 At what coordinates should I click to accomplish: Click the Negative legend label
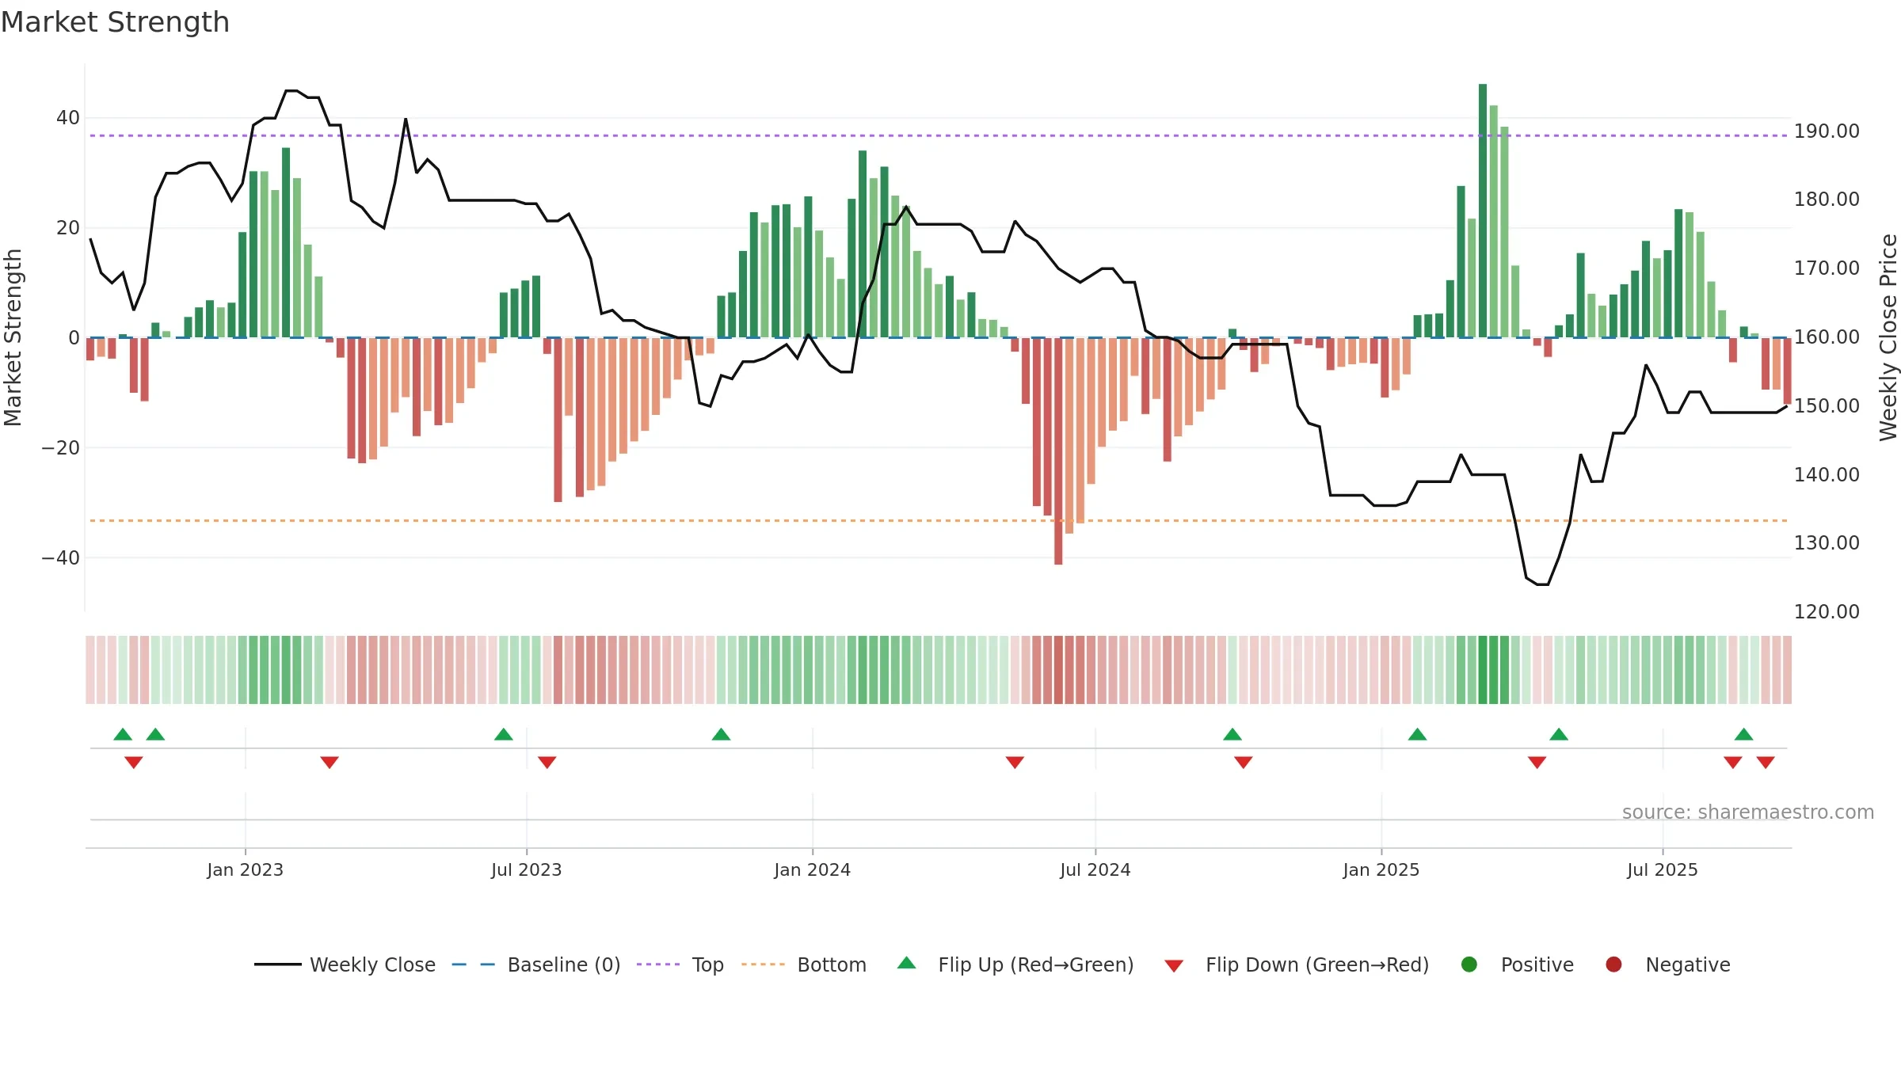[x=1688, y=964]
